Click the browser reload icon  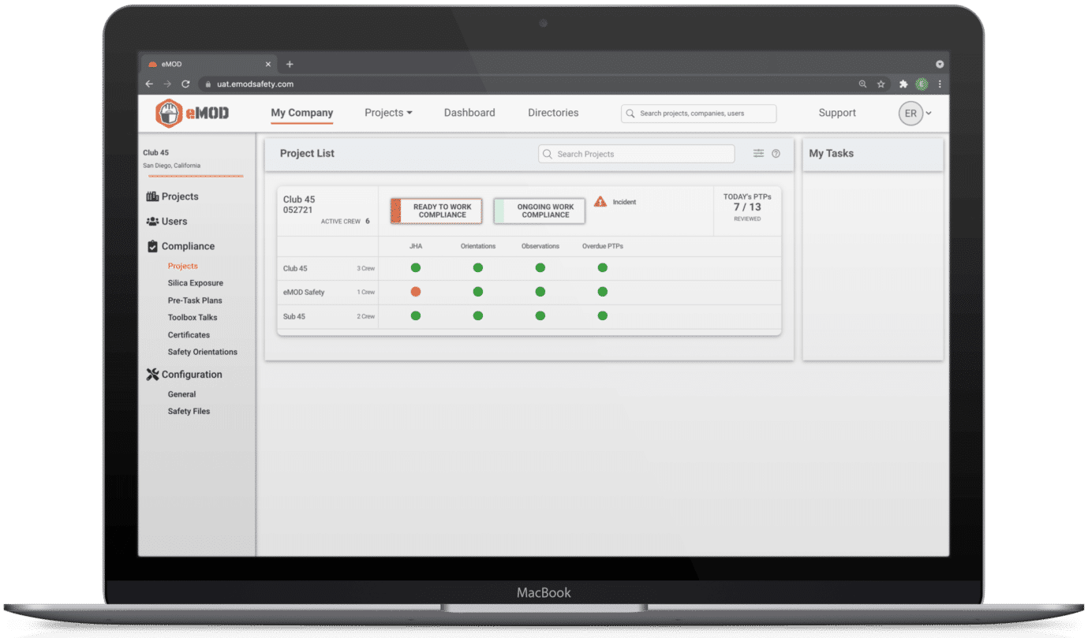tap(185, 84)
